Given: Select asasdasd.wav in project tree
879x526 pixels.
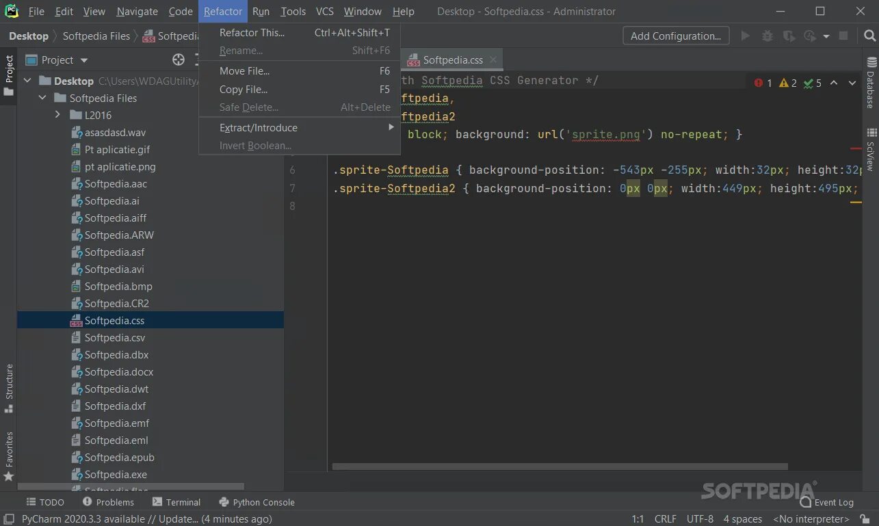Looking at the screenshot, I should click(150, 133).
